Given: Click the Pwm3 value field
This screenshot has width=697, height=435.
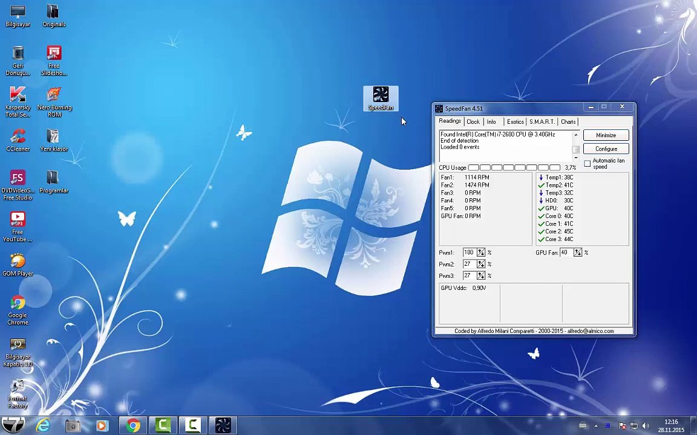Looking at the screenshot, I should point(470,275).
